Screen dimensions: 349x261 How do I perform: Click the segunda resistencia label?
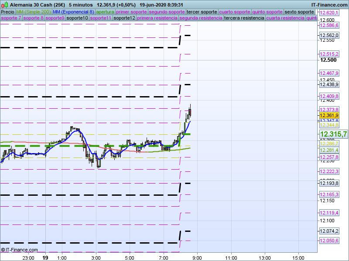tap(201, 18)
